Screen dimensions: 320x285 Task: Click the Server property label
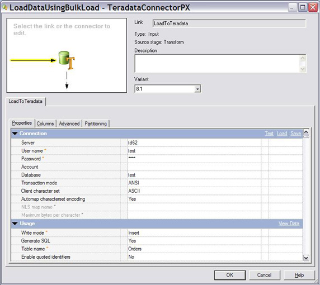[28, 142]
